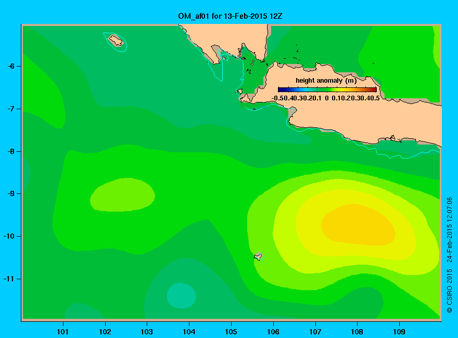Click the x-axis label 103
Image resolution: width=458 pixels, height=338 pixels.
tap(147, 332)
